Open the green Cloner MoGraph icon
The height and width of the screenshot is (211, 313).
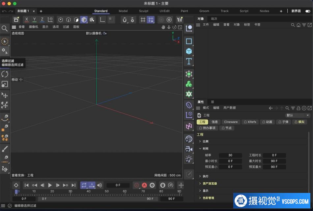189,84
